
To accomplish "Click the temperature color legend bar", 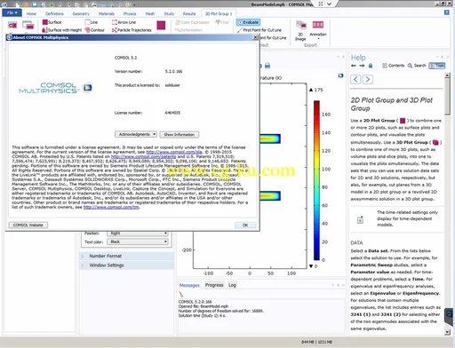I will click(x=316, y=180).
